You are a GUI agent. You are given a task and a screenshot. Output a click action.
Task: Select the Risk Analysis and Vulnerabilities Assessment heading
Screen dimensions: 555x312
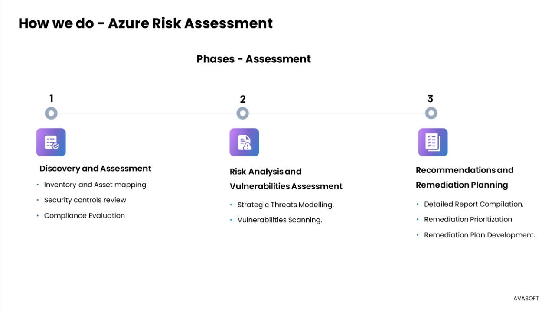pos(286,179)
